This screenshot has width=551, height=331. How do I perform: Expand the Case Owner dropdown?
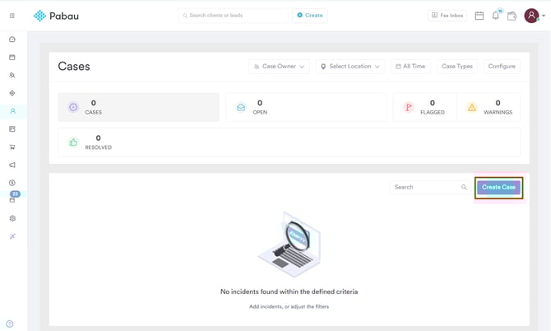(278, 67)
